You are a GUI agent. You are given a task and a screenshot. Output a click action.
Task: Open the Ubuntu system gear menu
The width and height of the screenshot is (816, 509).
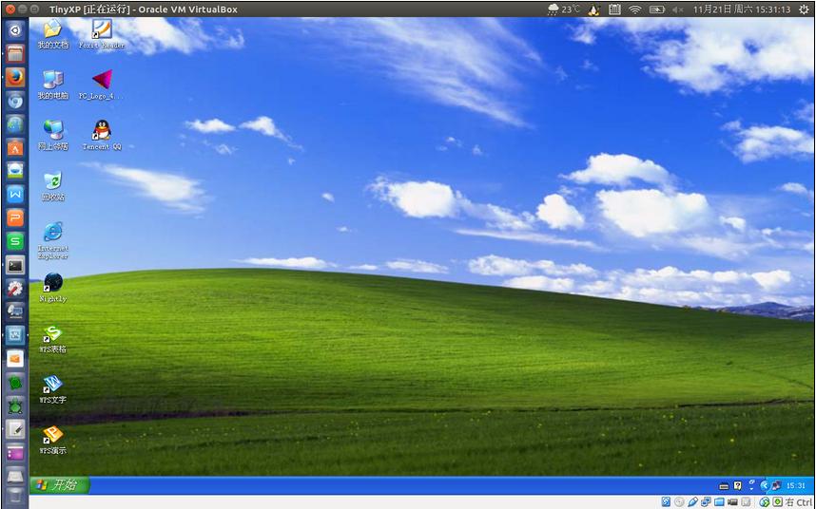tap(804, 9)
